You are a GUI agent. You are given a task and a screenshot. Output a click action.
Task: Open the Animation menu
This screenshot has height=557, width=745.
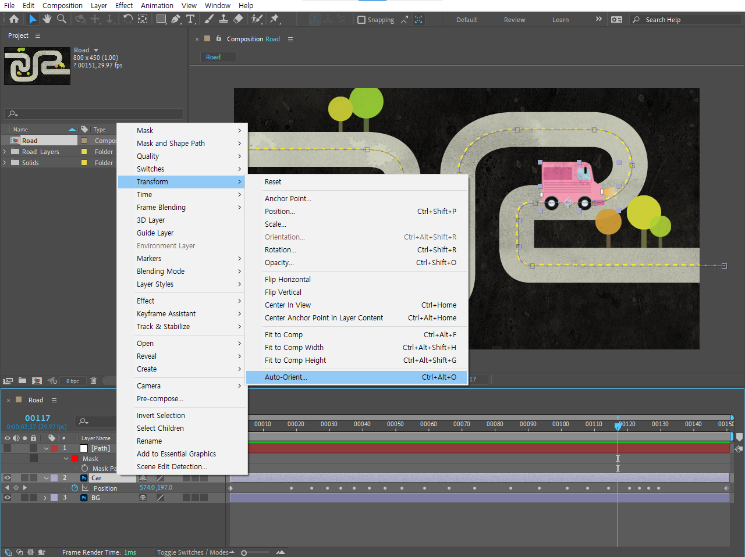(157, 5)
